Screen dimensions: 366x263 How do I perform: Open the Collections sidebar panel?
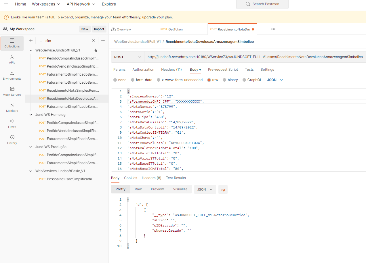click(12, 43)
